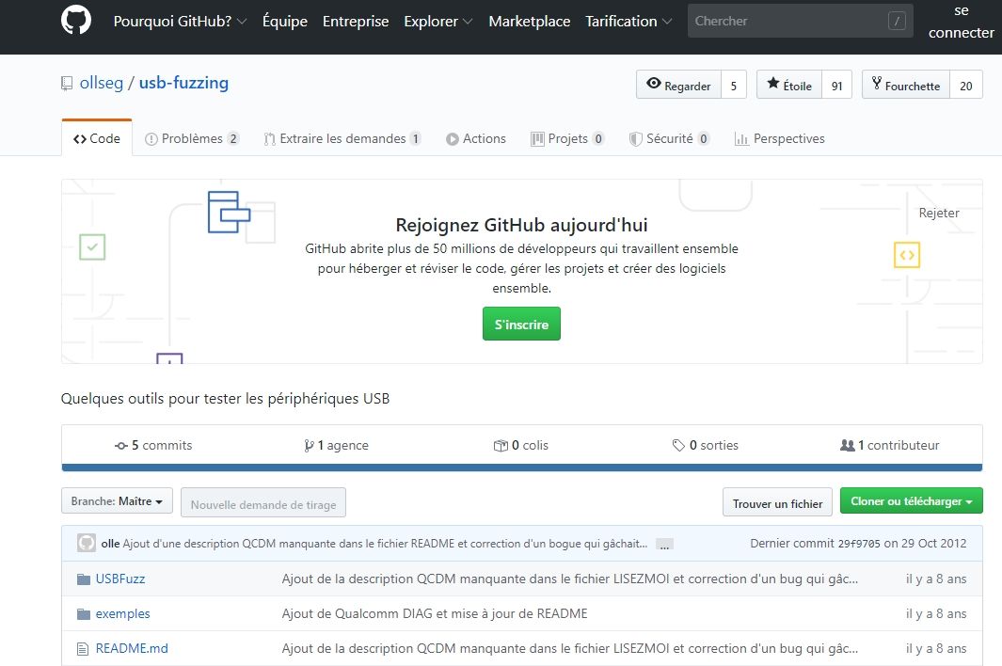Open the Branche: Maître branch selector
1002x666 pixels.
(x=117, y=501)
